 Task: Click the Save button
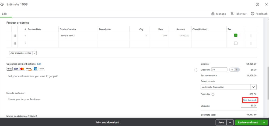tap(221, 123)
